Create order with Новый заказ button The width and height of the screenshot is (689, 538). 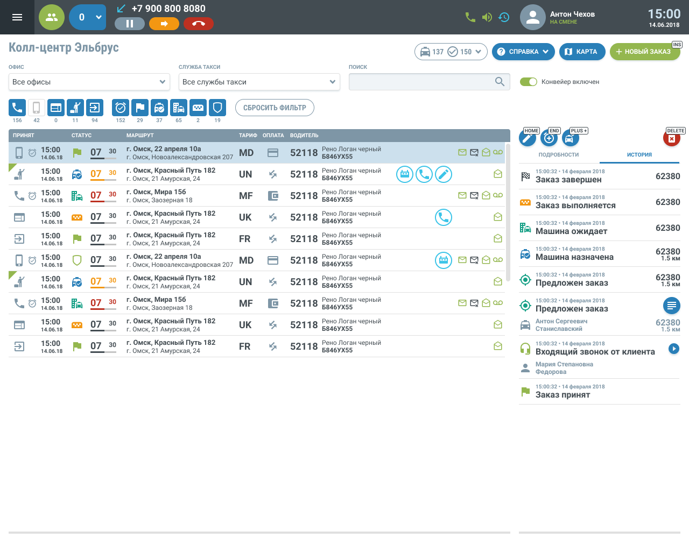(644, 52)
